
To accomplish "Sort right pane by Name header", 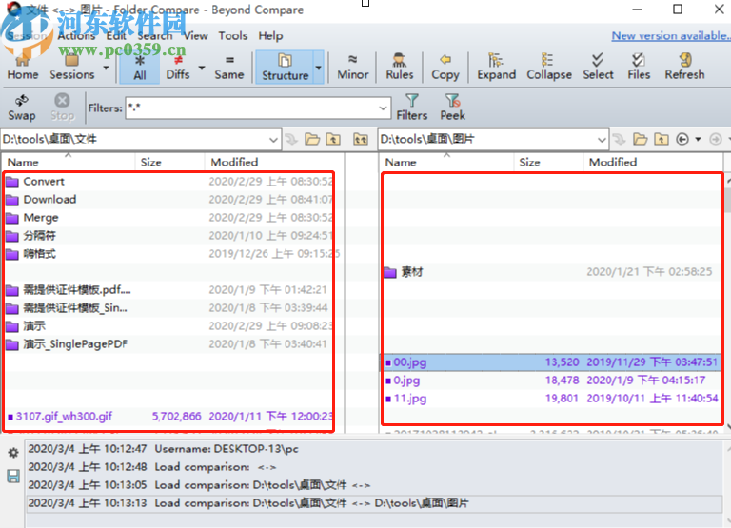I will pyautogui.click(x=447, y=162).
